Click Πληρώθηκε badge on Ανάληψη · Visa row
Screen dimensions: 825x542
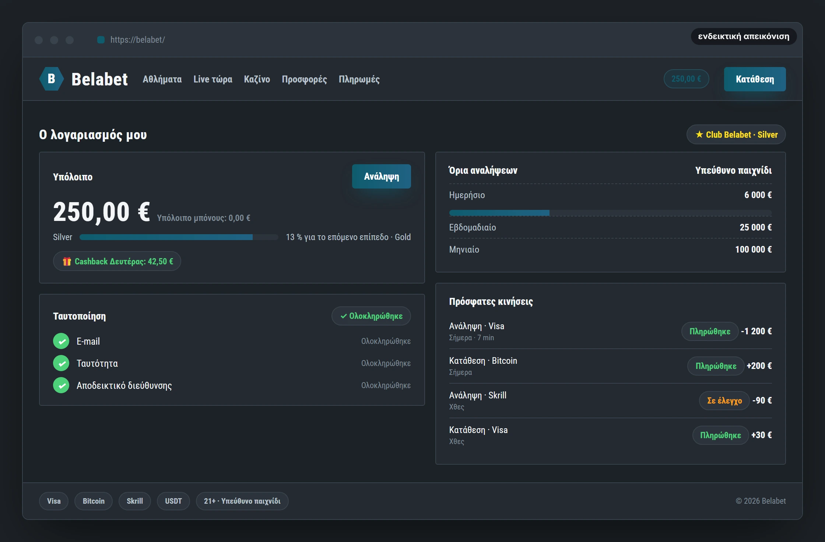(710, 331)
